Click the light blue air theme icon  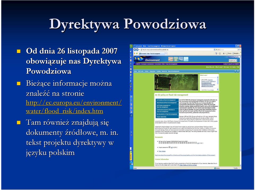coord(186,59)
